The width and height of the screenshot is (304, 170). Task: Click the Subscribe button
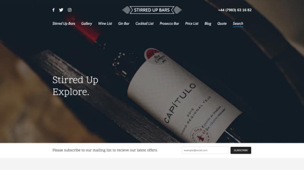point(241,150)
